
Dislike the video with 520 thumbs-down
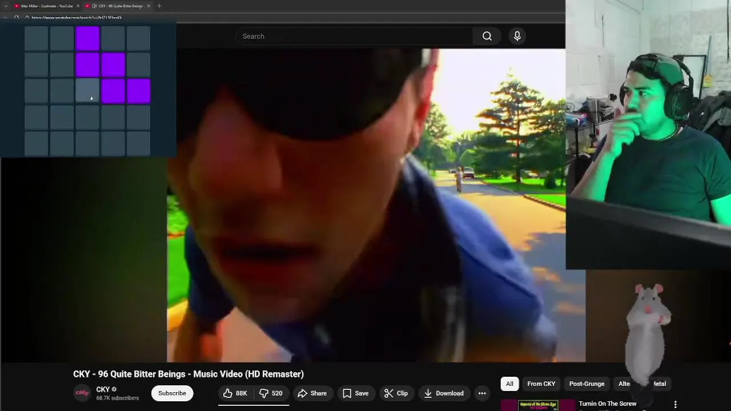tap(271, 393)
